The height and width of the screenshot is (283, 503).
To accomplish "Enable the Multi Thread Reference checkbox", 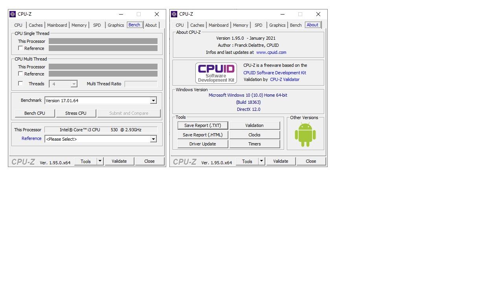I will pos(20,74).
